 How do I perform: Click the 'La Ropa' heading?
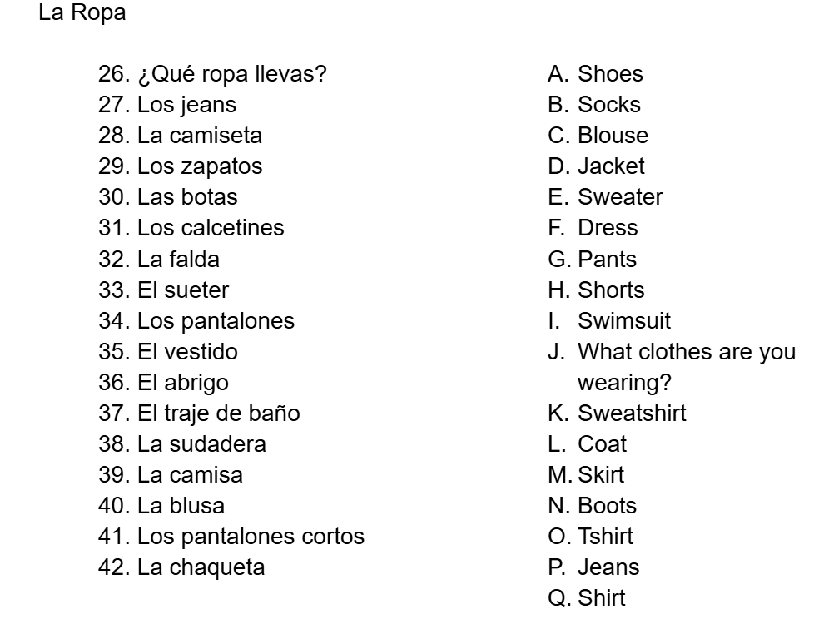(82, 14)
